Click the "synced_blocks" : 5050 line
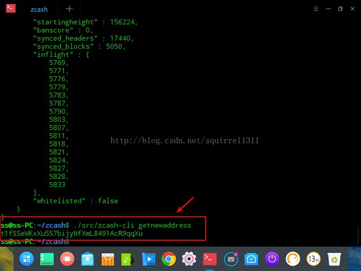Image resolution: width=361 pixels, height=271 pixels. (79, 47)
